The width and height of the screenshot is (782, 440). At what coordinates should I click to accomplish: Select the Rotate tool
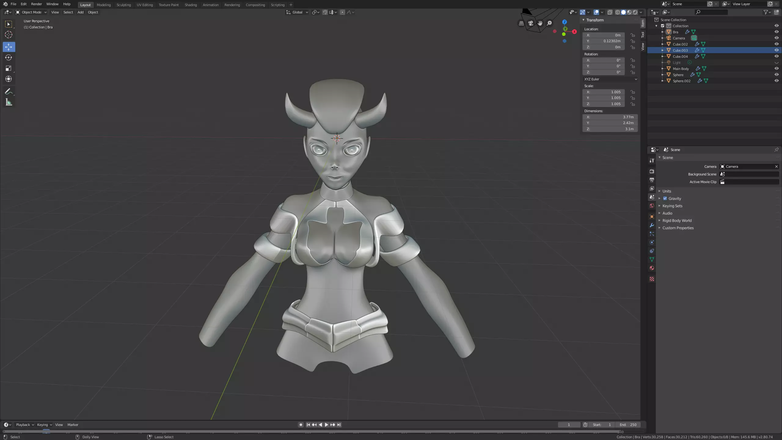pyautogui.click(x=9, y=57)
